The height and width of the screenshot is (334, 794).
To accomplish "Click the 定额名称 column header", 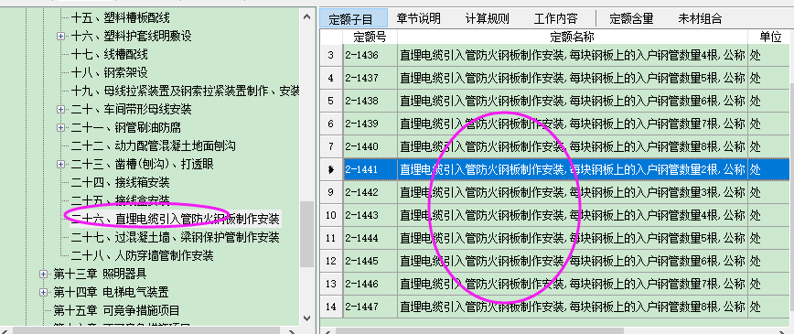I will (x=573, y=37).
